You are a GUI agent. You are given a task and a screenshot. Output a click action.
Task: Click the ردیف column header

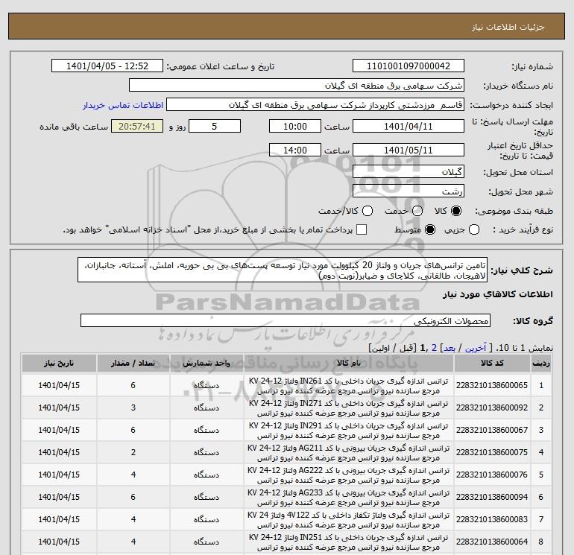(x=541, y=363)
